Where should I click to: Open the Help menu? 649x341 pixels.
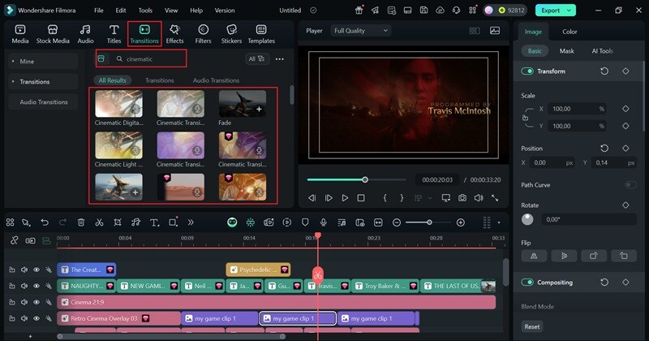pos(196,11)
